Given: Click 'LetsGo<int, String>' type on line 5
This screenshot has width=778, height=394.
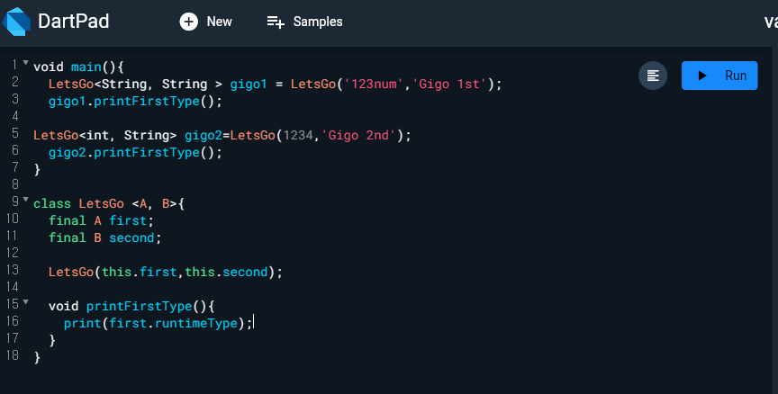Looking at the screenshot, I should click(x=104, y=135).
